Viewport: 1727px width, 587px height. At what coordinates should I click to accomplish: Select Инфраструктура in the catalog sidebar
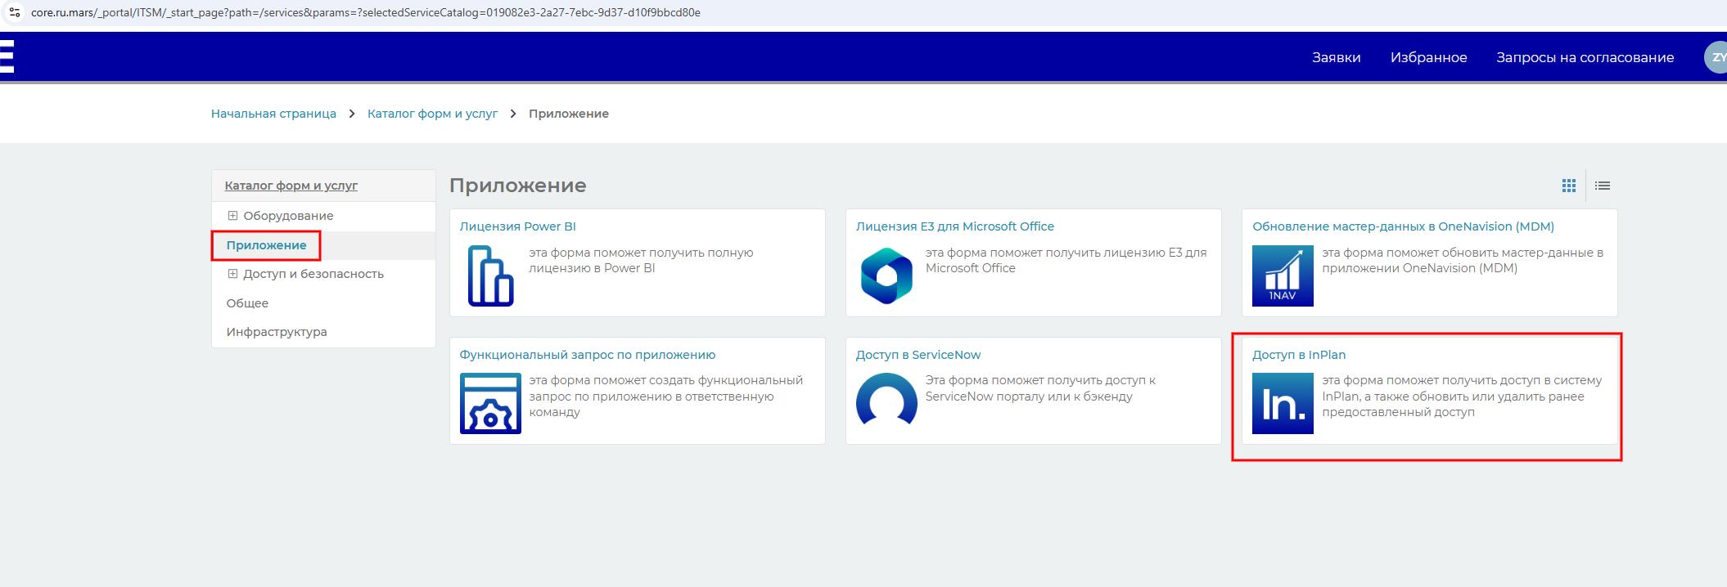pyautogui.click(x=277, y=332)
